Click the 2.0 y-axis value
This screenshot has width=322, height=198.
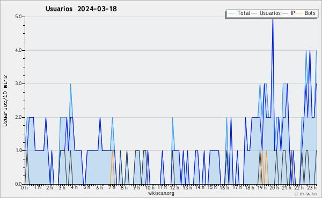(x=18, y=117)
